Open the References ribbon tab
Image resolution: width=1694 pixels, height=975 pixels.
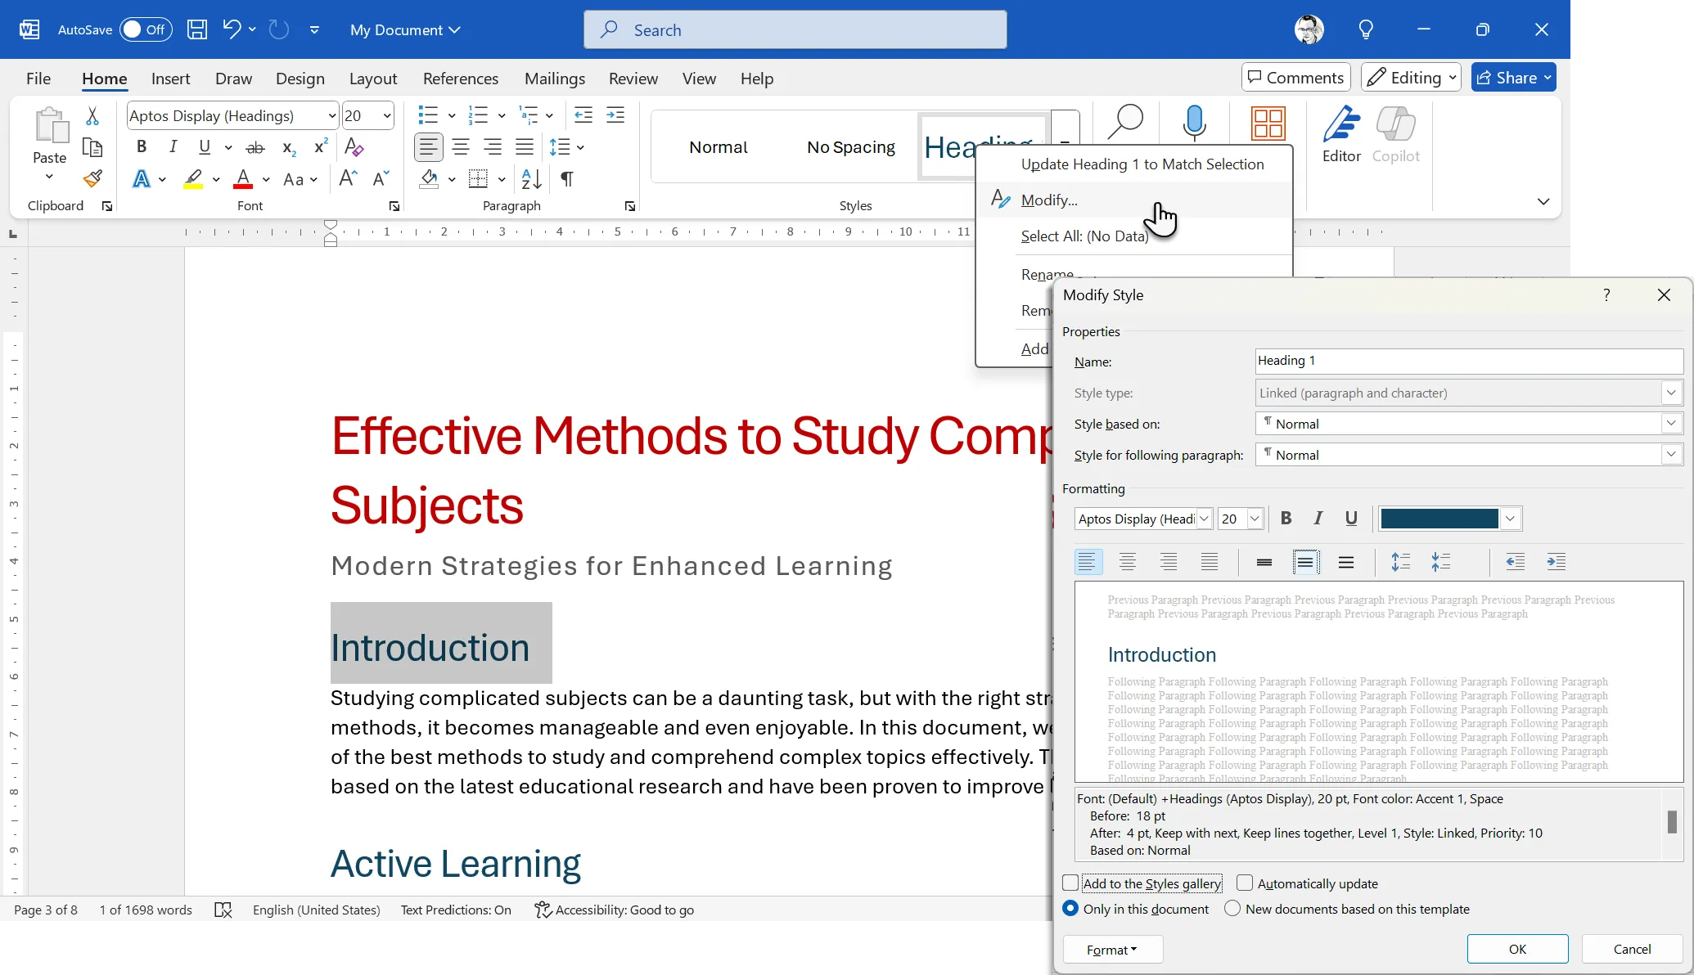point(460,79)
